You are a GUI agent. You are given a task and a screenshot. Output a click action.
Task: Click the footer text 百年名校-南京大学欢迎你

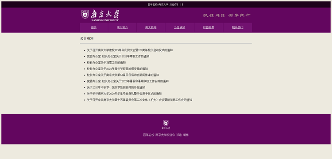(159, 135)
